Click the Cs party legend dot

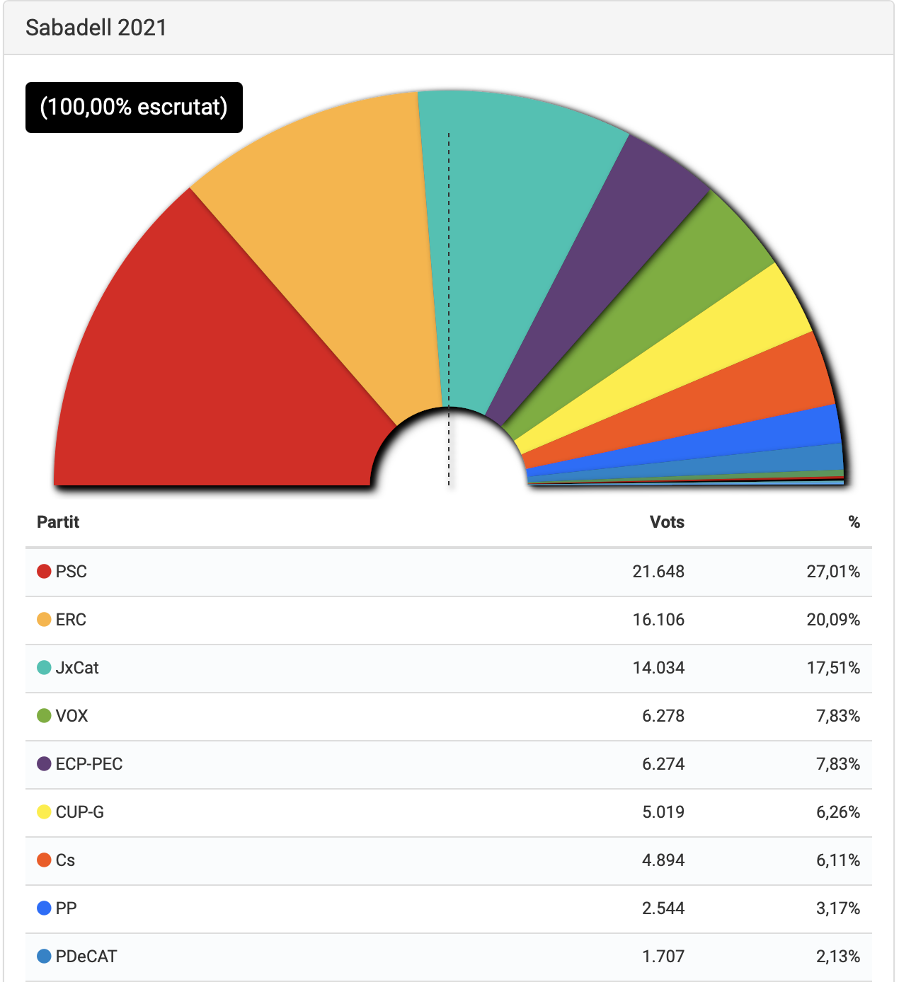pyautogui.click(x=44, y=860)
